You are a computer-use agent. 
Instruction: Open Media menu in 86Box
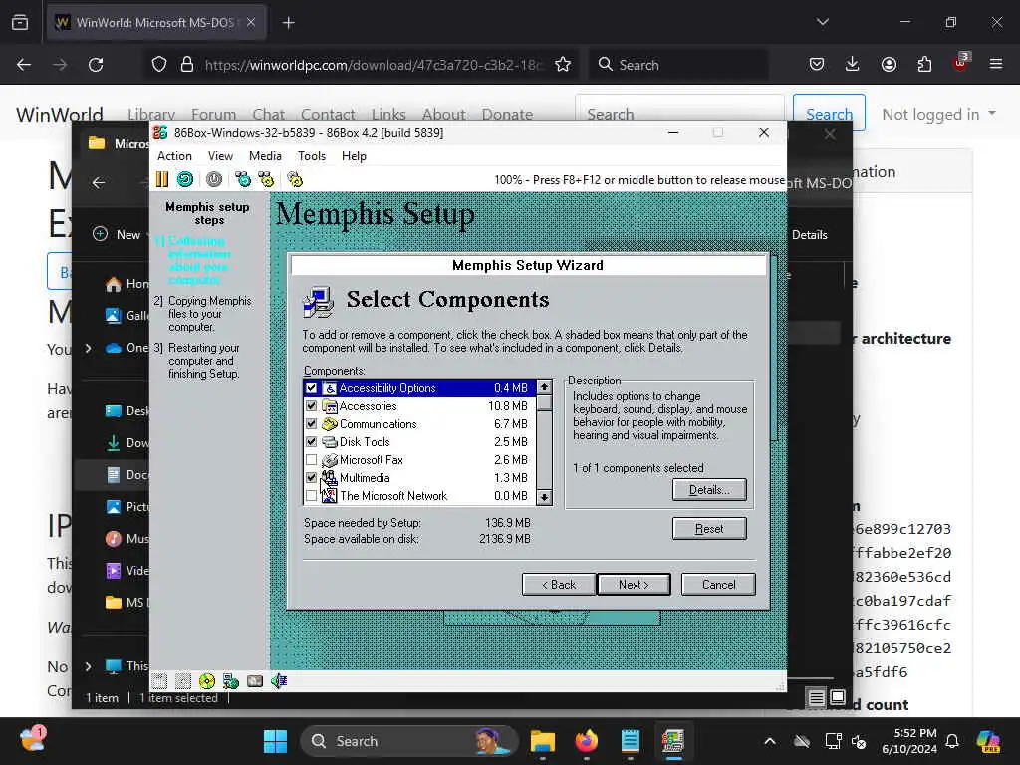click(265, 156)
